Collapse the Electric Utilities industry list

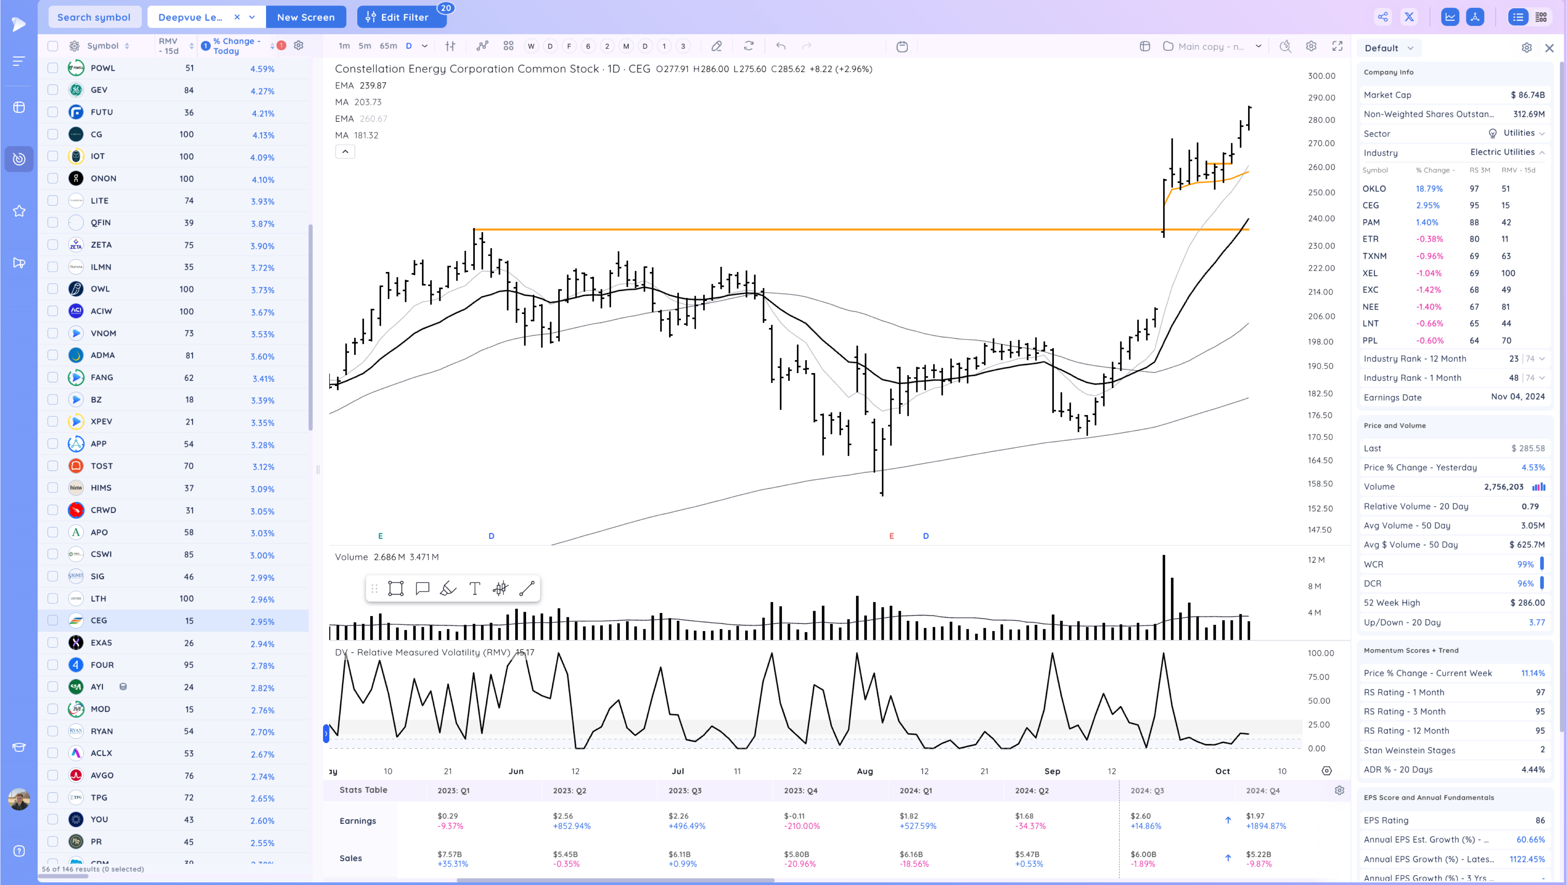pos(1543,152)
